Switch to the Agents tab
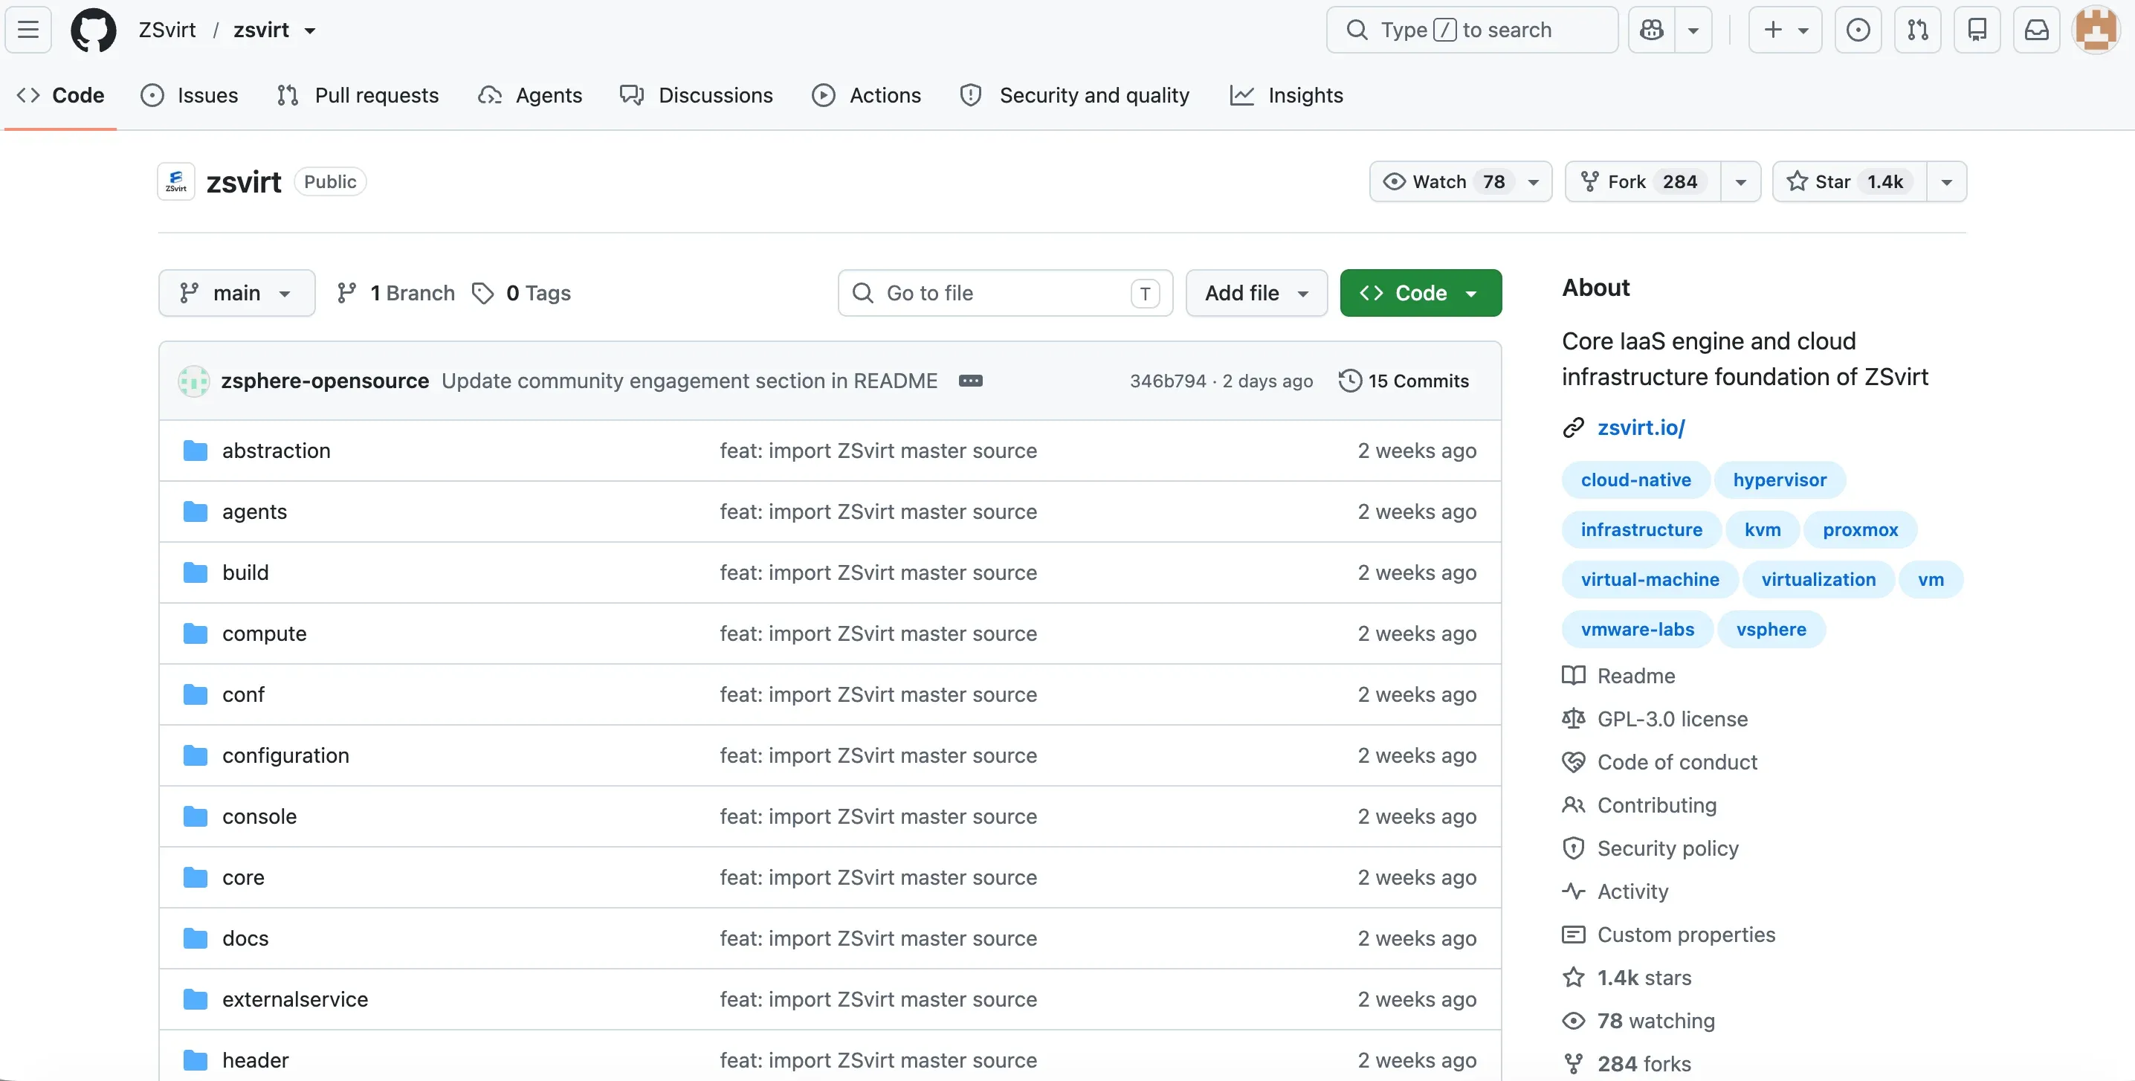 pyautogui.click(x=531, y=95)
